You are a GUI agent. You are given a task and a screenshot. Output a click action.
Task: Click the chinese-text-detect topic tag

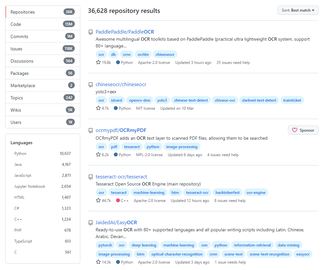pyautogui.click(x=191, y=100)
